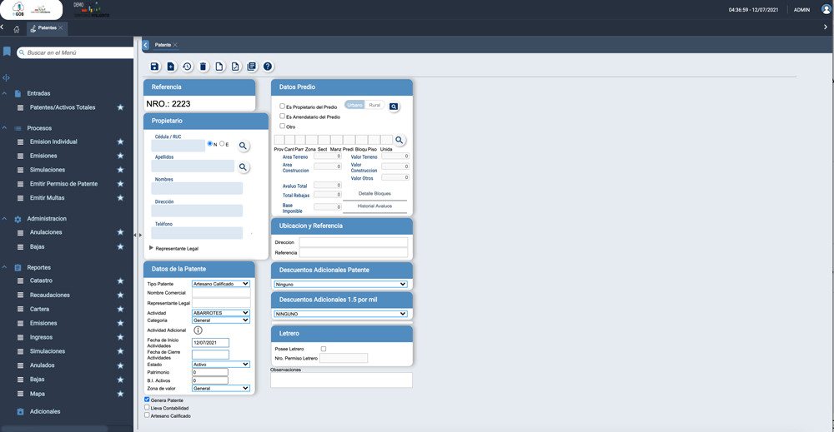Image resolution: width=834 pixels, height=432 pixels.
Task: Click the Delete trash icon
Action: [203, 67]
